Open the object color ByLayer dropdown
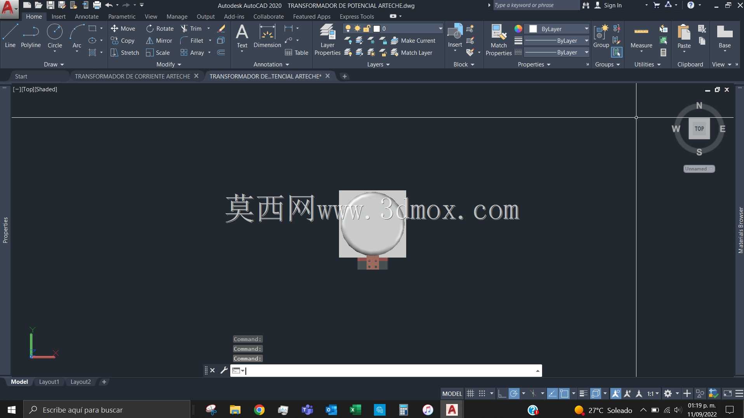 (x=557, y=29)
